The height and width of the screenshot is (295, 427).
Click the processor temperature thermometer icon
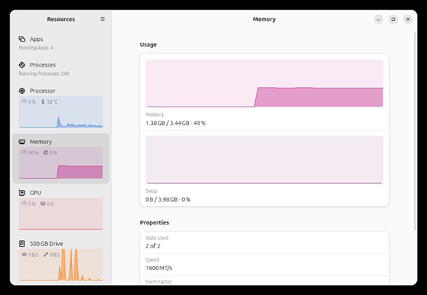tap(43, 102)
